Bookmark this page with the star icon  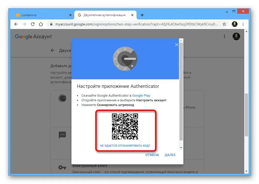[x=224, y=24]
